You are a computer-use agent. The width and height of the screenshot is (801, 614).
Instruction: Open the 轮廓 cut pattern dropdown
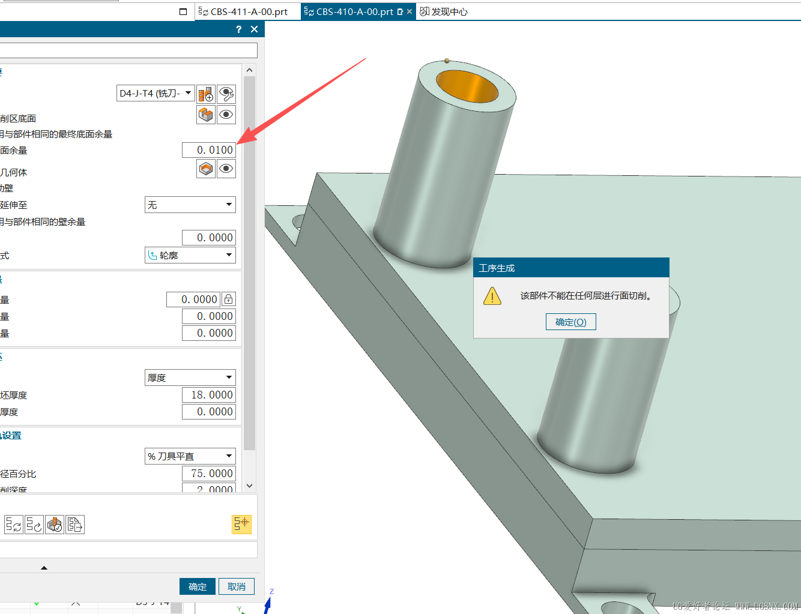click(x=190, y=255)
